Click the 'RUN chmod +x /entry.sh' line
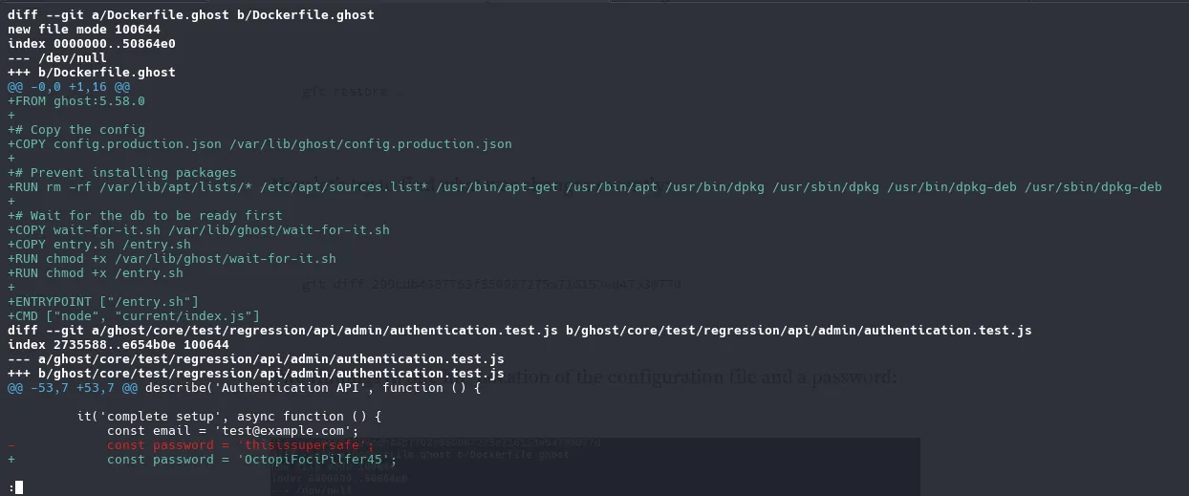This screenshot has width=1189, height=496. coord(96,273)
